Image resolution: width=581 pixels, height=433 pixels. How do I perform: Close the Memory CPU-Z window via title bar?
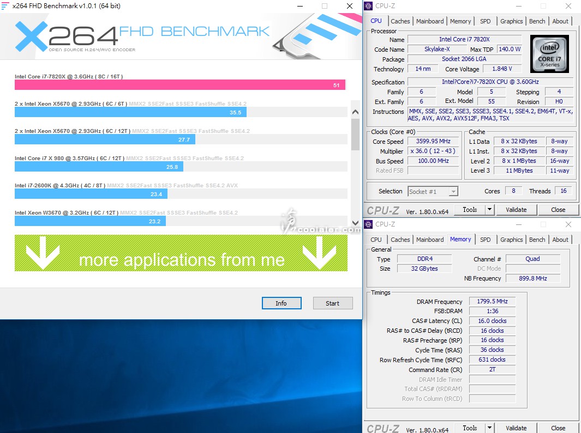(568, 224)
